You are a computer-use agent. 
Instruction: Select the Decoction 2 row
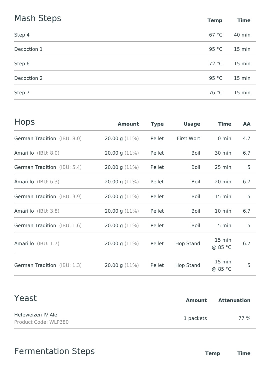pos(135,78)
